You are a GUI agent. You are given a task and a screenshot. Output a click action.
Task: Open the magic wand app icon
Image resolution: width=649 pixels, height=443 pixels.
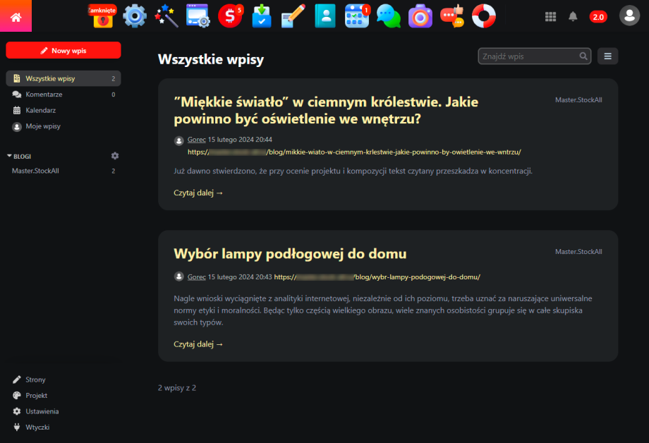tap(166, 16)
